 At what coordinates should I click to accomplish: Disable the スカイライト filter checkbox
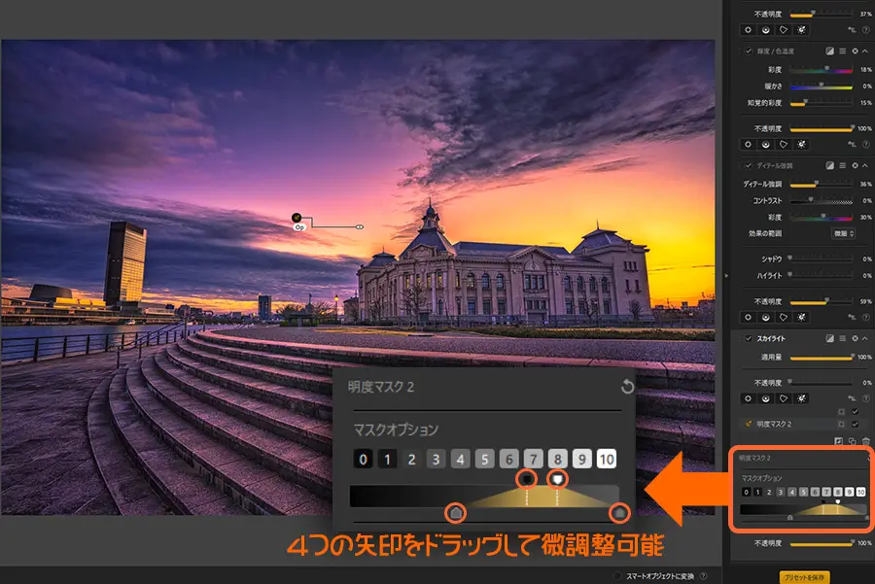click(749, 338)
